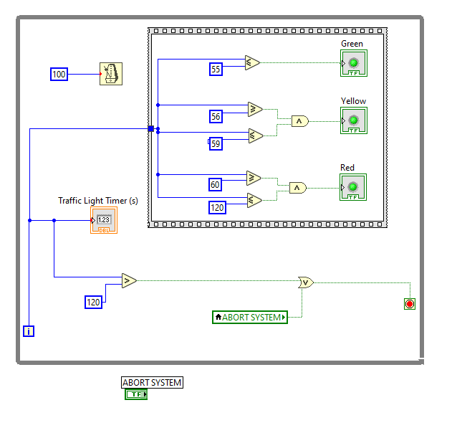
Task: Select the 60 numeric constant
Action: point(216,184)
